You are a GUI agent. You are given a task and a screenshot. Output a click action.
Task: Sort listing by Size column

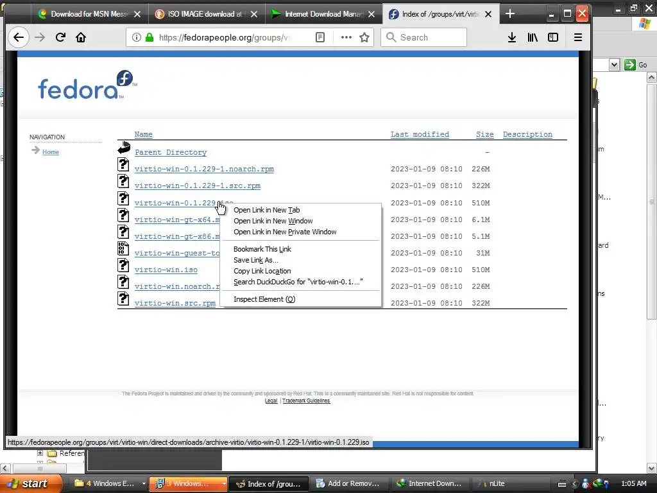pos(485,134)
